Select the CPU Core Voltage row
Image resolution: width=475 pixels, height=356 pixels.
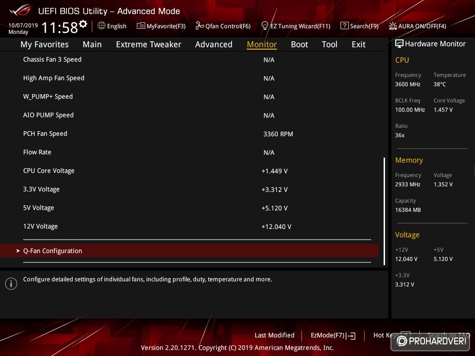tap(189, 171)
